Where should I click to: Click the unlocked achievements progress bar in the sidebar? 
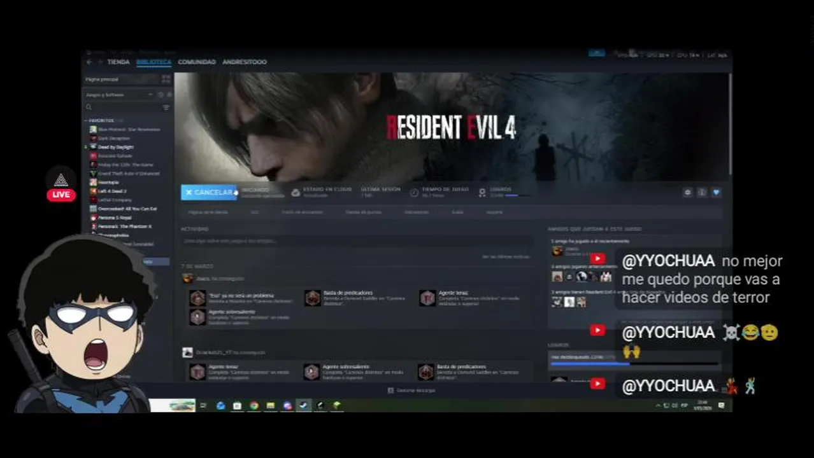(x=634, y=364)
